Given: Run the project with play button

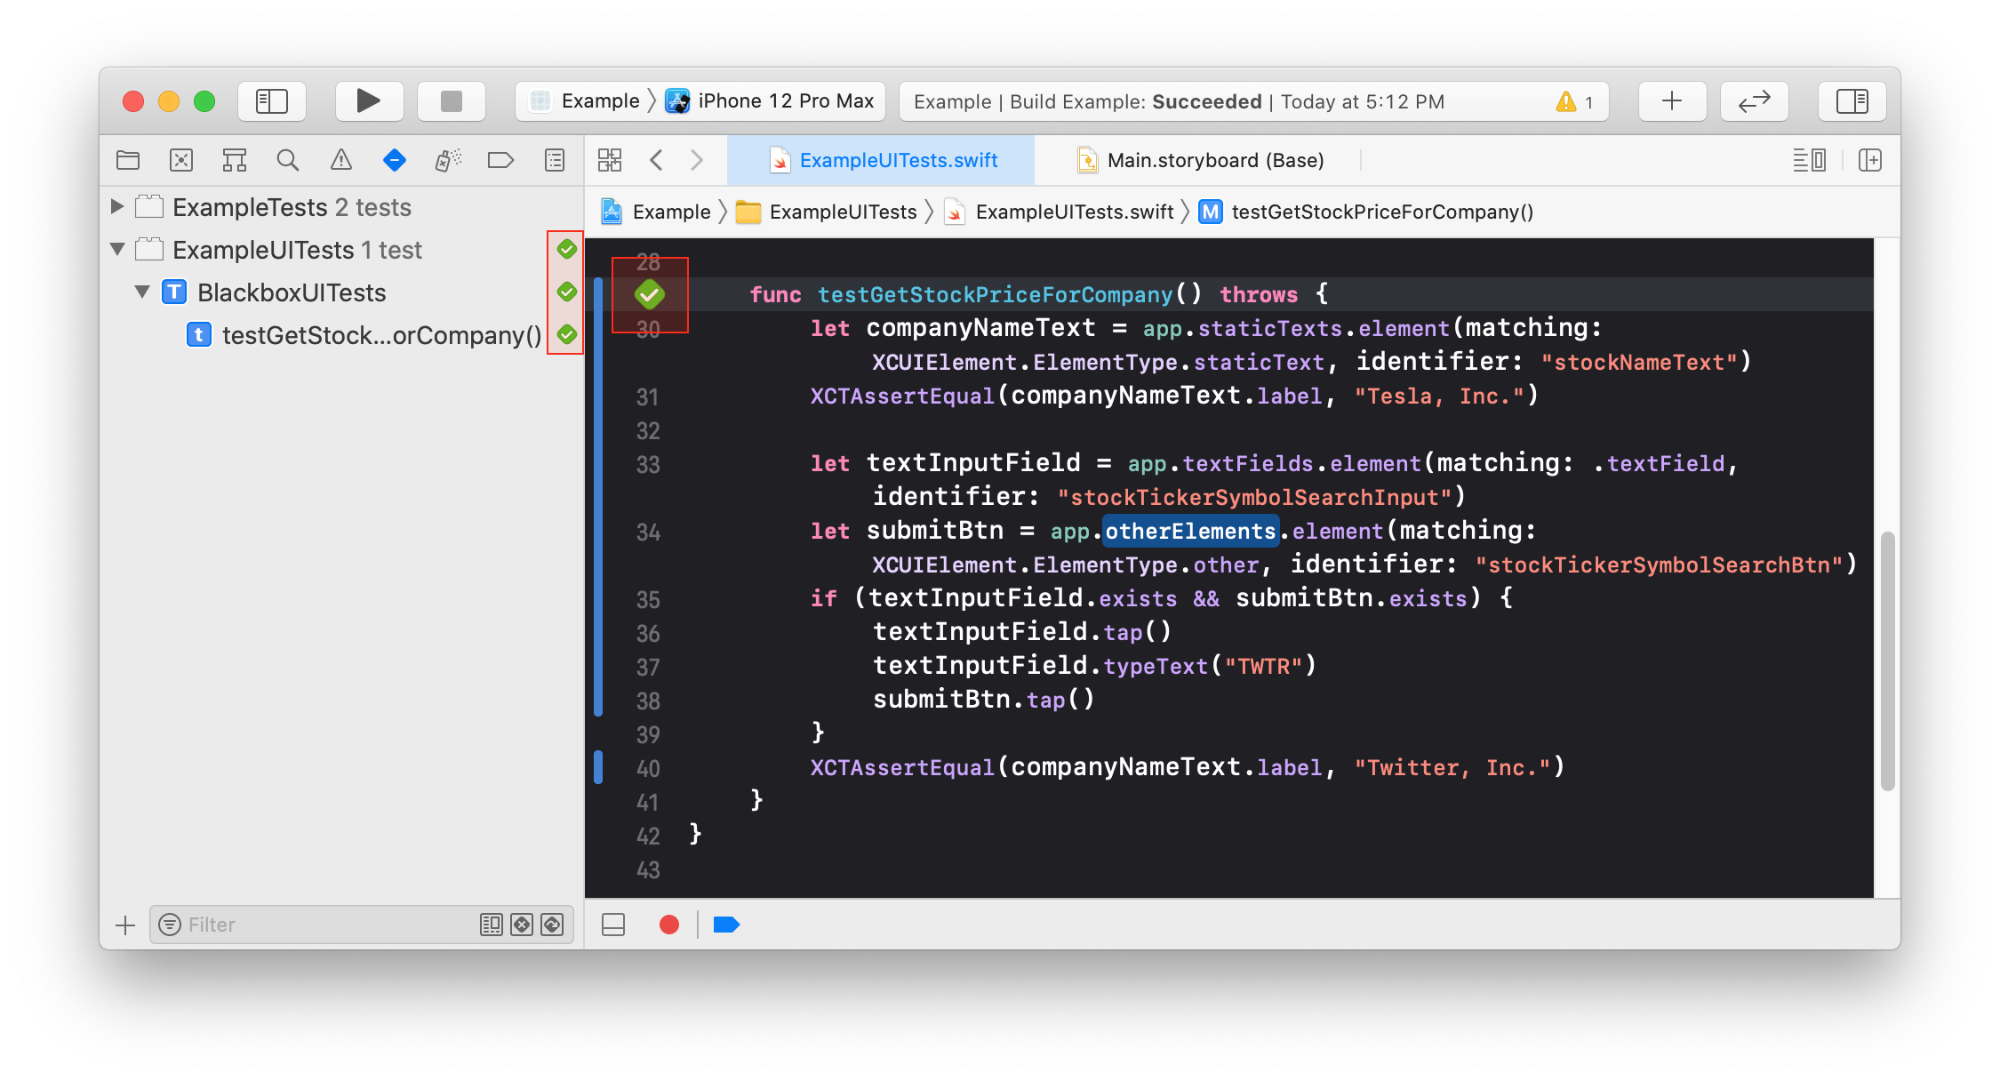Looking at the screenshot, I should [x=369, y=101].
